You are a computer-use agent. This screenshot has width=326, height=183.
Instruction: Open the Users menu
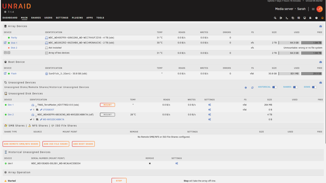[48, 18]
